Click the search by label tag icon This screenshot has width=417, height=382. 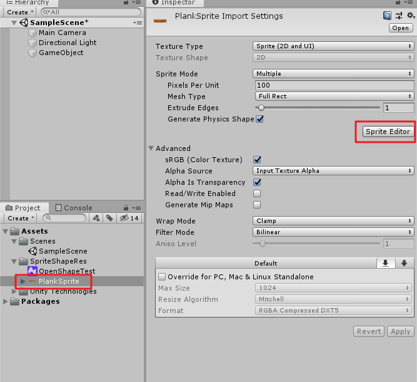click(109, 218)
